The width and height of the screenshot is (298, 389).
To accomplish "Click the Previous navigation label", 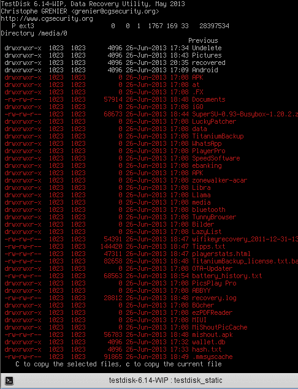I will click(x=203, y=40).
